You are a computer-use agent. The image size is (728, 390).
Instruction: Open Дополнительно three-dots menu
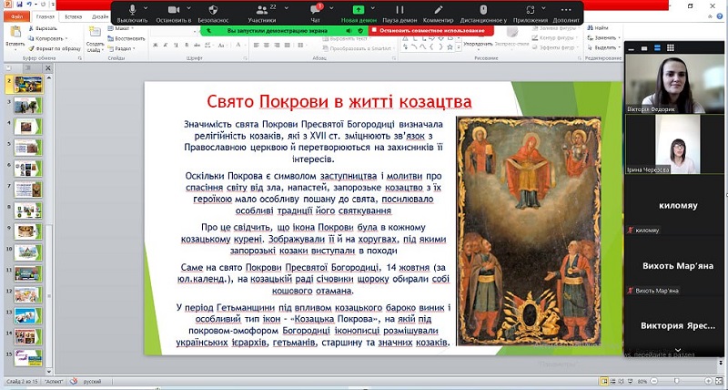pos(566,13)
